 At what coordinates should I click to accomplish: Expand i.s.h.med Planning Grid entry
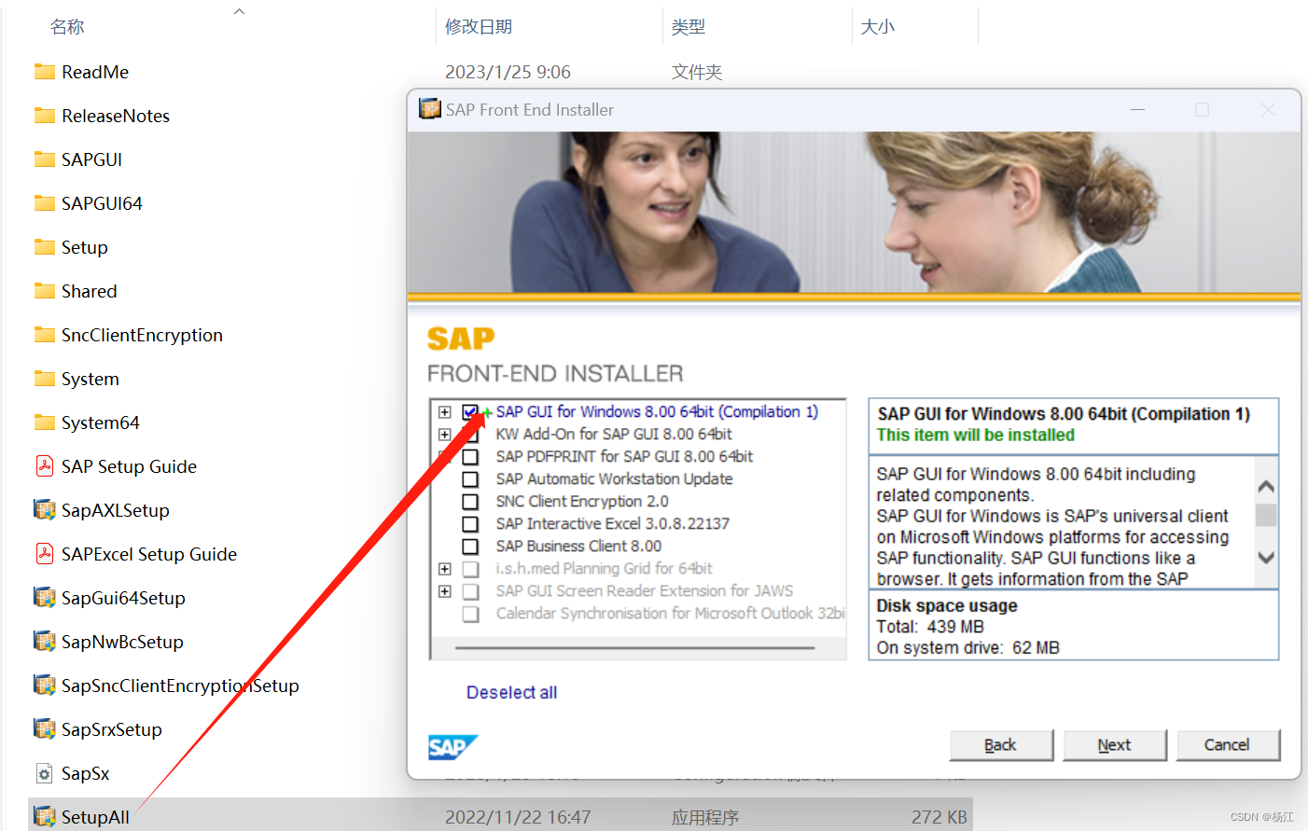point(444,569)
